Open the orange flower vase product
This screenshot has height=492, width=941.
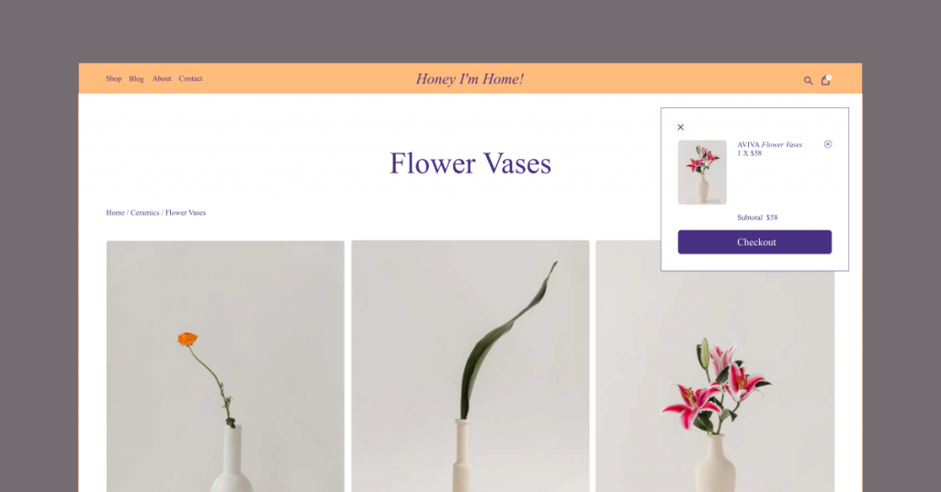(x=225, y=366)
